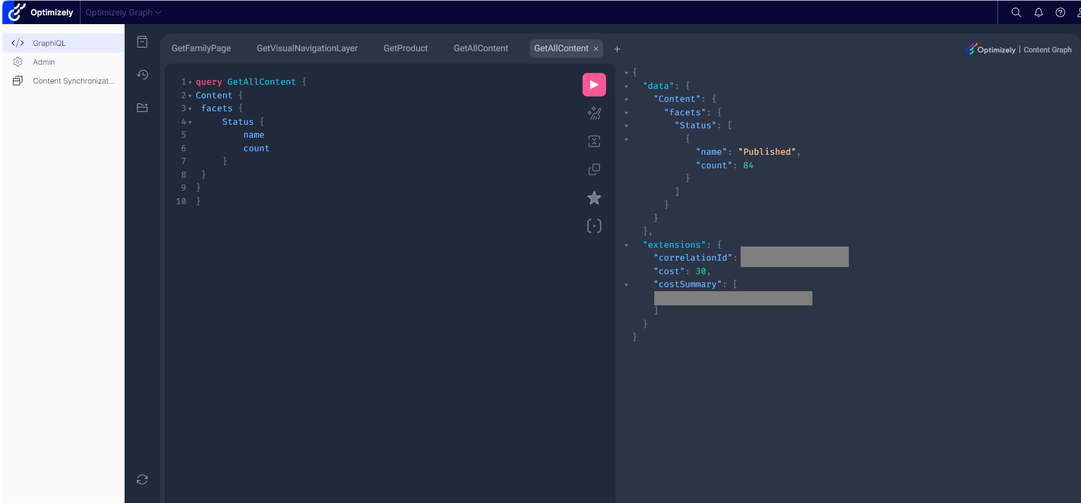Click the Prettify query magic wand icon

tap(594, 113)
